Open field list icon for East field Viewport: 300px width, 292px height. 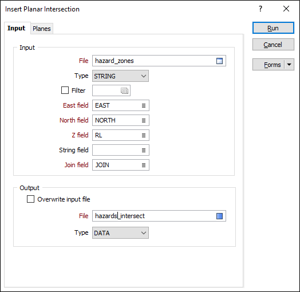[x=144, y=105]
